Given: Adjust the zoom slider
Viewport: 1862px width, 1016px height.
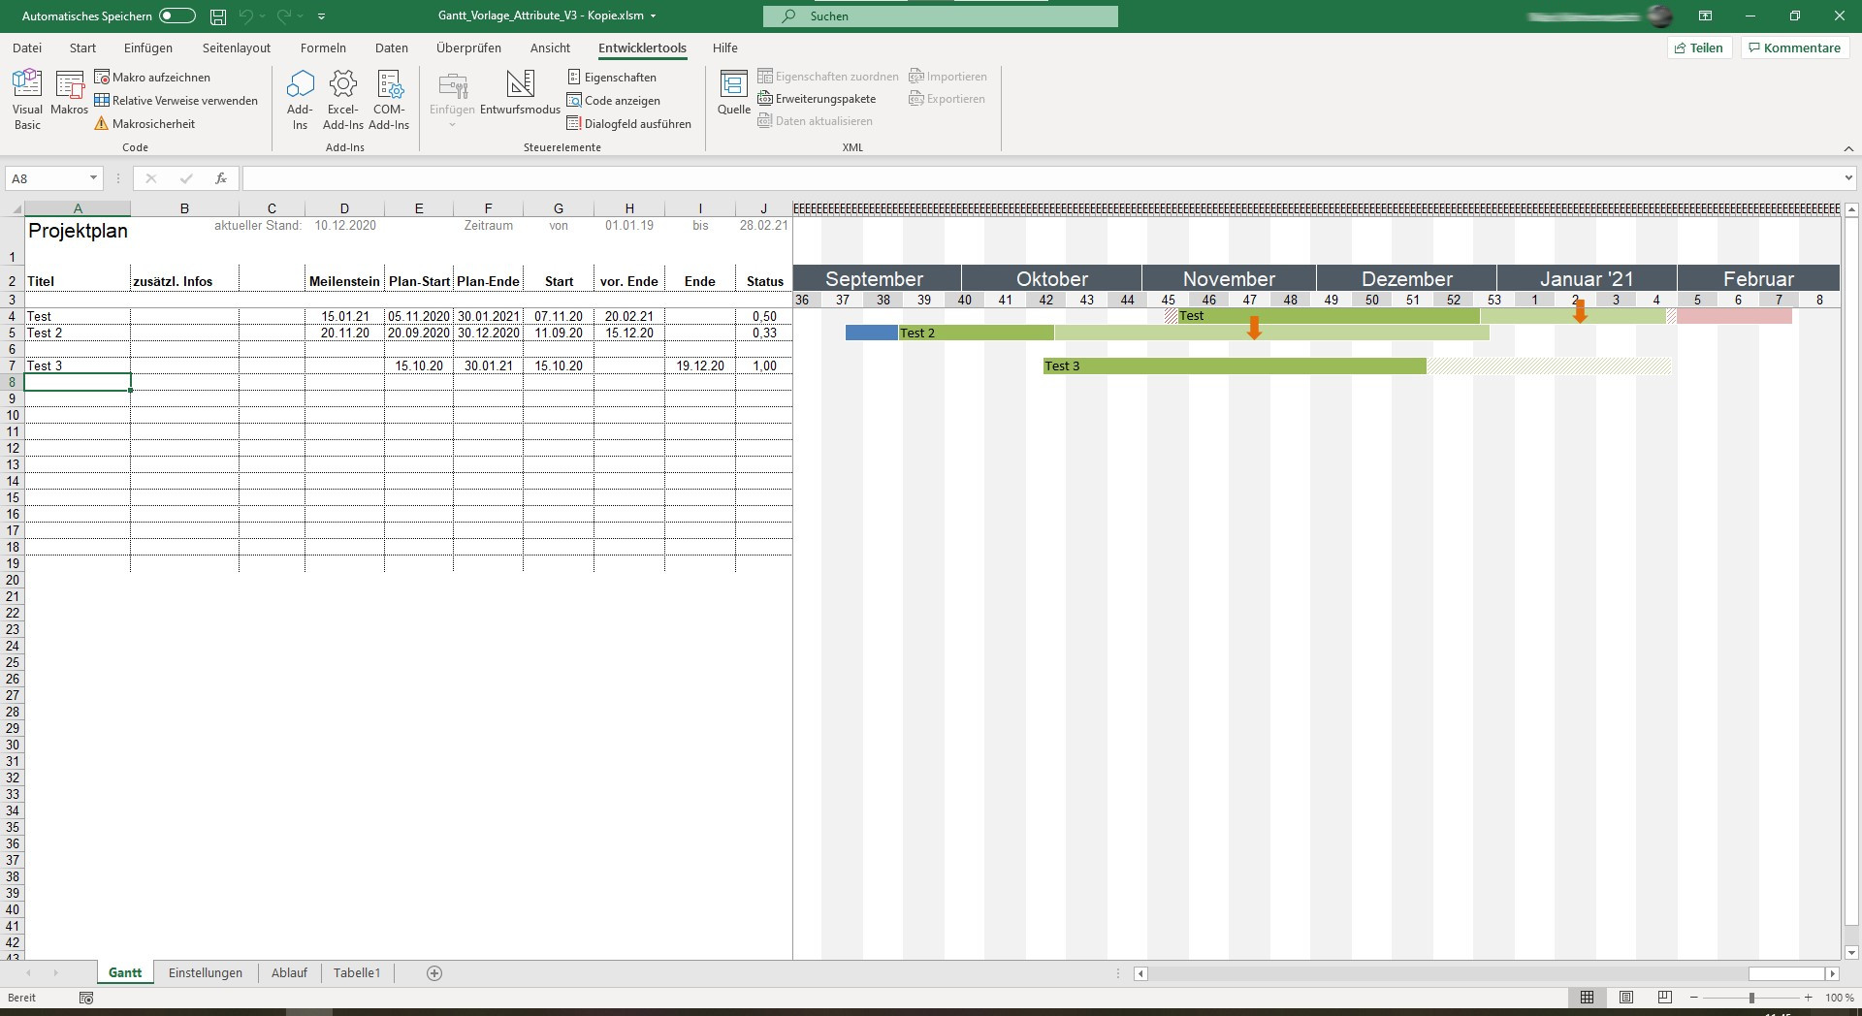Looking at the screenshot, I should (x=1752, y=998).
